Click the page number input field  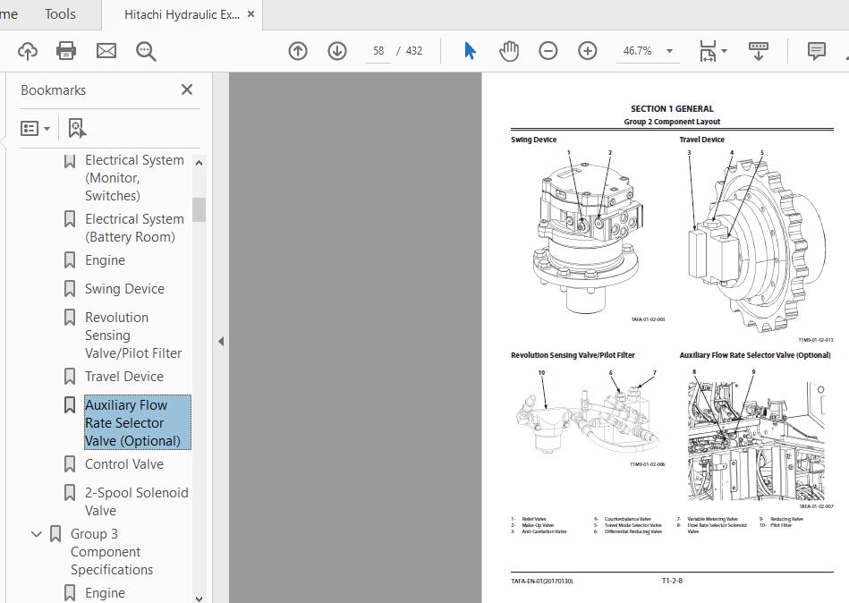(378, 51)
